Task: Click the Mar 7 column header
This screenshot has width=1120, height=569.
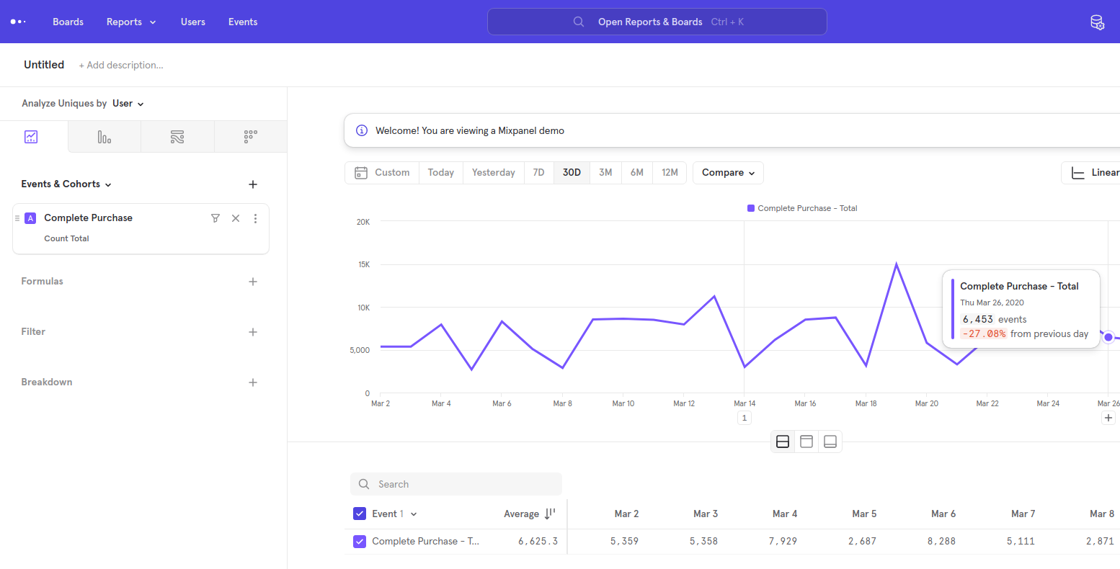Action: point(1023,514)
